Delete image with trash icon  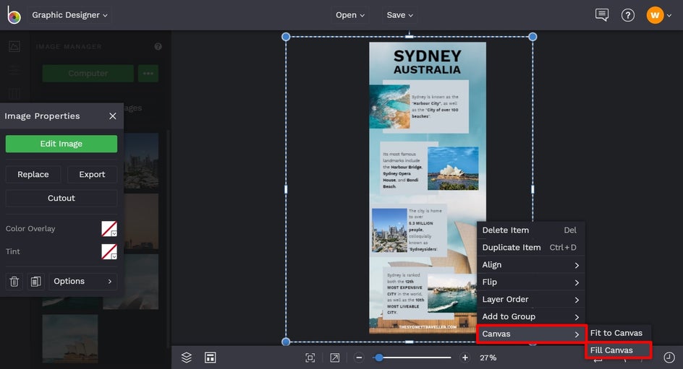(x=14, y=281)
